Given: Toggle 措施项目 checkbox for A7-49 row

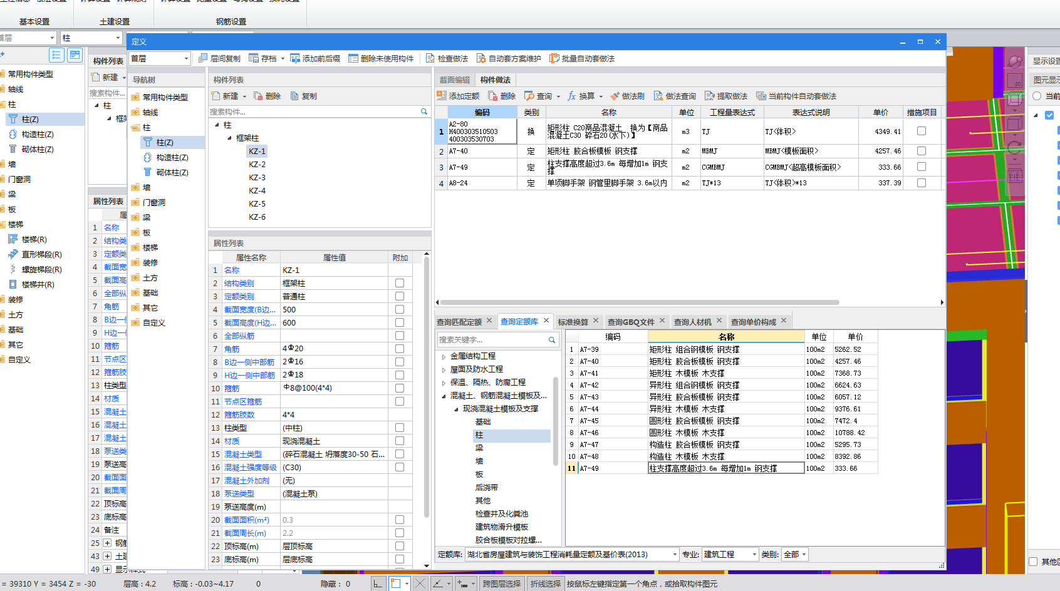Looking at the screenshot, I should 922,167.
